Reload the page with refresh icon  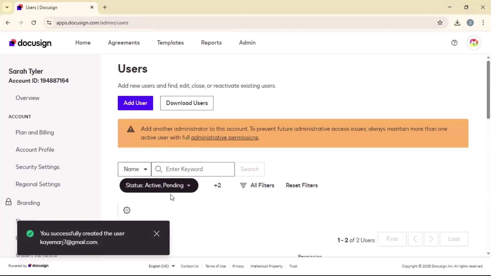click(34, 22)
